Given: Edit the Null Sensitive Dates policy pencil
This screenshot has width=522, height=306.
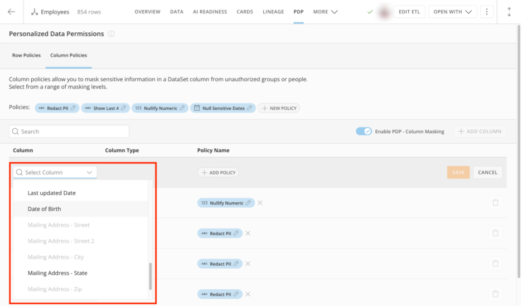Looking at the screenshot, I should (249, 108).
